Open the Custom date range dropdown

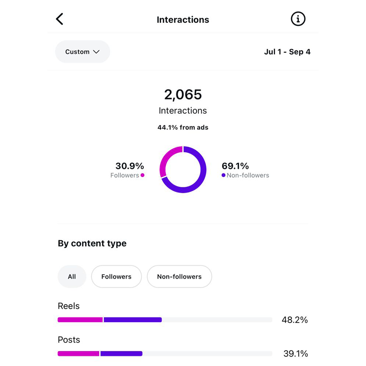(82, 52)
